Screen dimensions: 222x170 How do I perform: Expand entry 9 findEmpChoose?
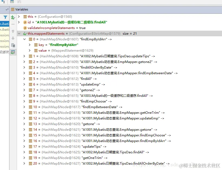pos(24,101)
